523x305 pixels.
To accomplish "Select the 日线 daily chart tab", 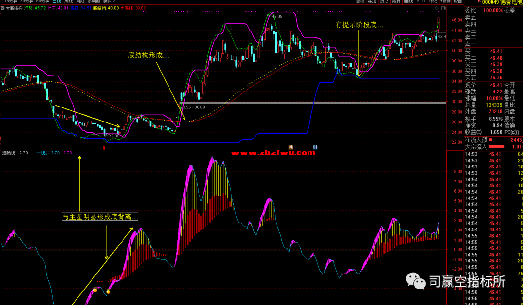I will [x=56, y=1].
